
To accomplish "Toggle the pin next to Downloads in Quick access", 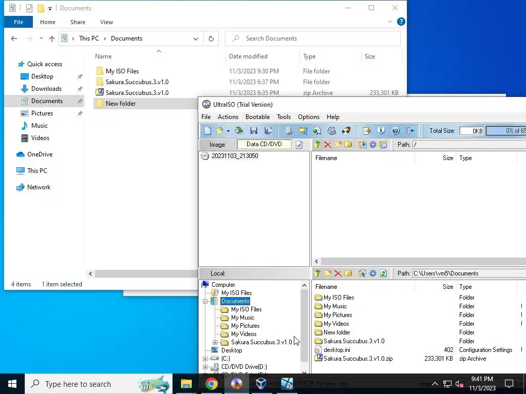I will (80, 89).
